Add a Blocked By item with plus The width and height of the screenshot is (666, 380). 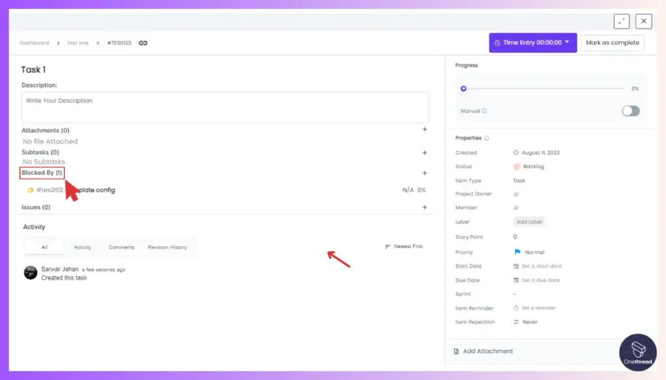tap(425, 173)
